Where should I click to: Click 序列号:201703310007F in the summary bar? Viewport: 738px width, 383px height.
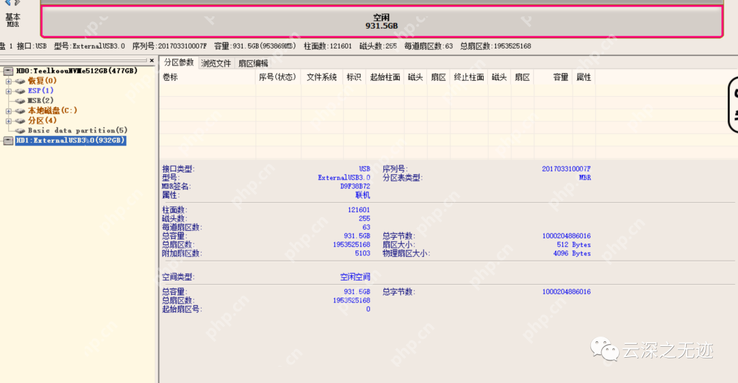(x=169, y=46)
